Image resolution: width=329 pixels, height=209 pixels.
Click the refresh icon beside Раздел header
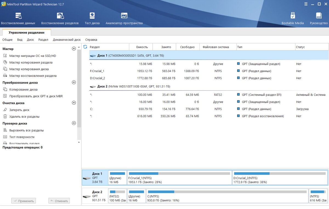[85, 47]
